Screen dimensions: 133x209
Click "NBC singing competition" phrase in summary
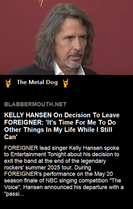[x=77, y=181]
